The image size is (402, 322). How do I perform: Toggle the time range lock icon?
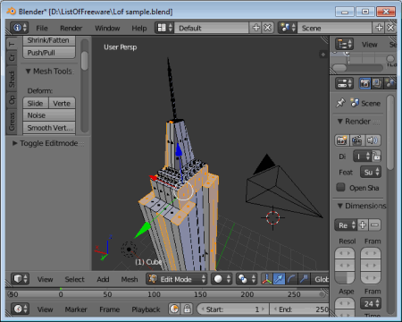[187, 309]
